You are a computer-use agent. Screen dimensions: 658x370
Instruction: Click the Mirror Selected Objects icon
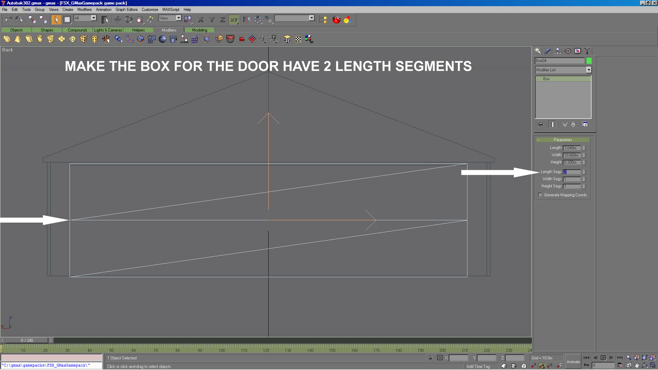(x=246, y=20)
